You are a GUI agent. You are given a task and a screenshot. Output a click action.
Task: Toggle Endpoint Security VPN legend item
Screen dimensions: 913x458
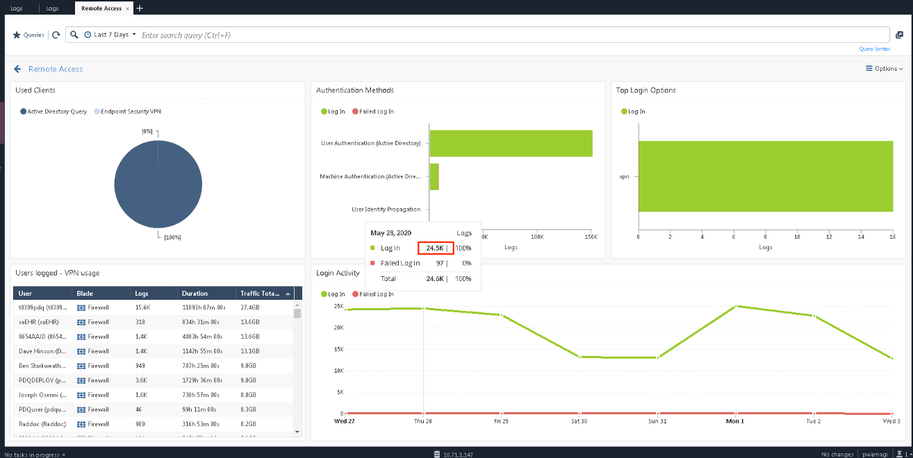97,111
